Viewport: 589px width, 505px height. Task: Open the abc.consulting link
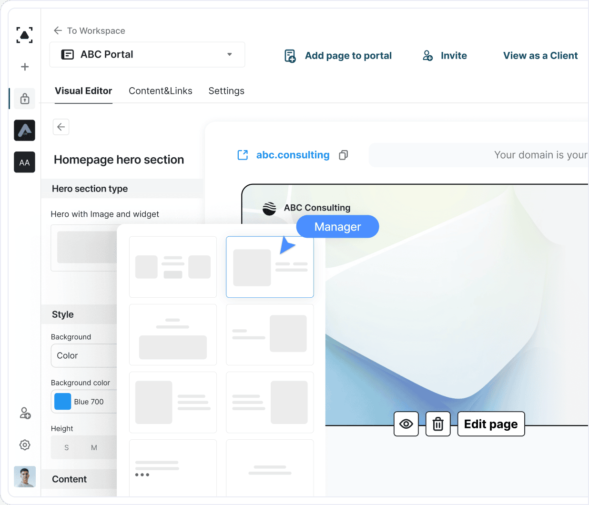pyautogui.click(x=293, y=155)
